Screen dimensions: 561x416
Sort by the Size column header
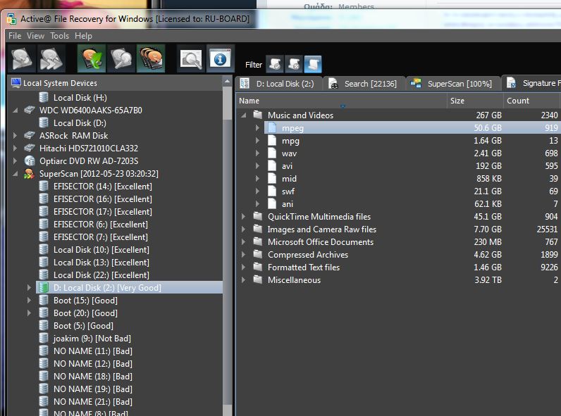475,101
